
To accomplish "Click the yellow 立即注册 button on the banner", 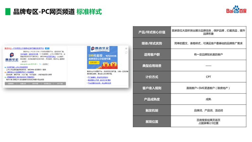I will click(94, 62).
